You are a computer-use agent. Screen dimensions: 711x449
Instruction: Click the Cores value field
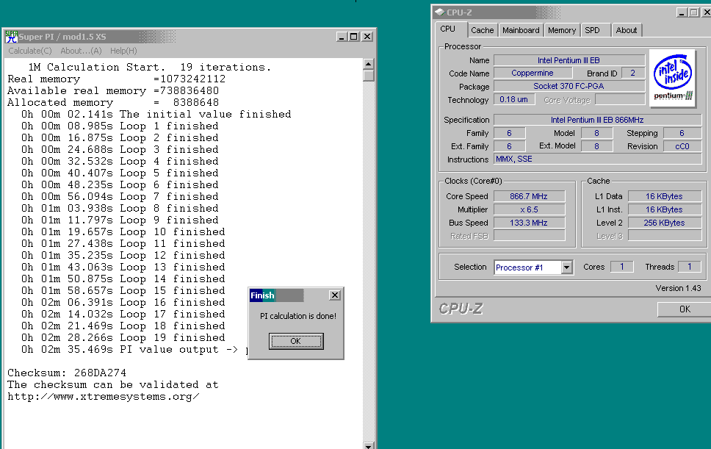pos(621,267)
